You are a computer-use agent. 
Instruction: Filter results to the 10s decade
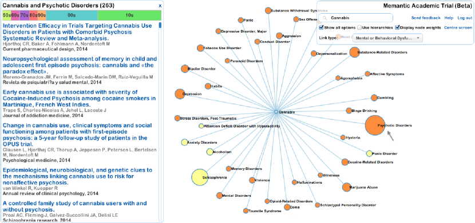tap(129, 15)
